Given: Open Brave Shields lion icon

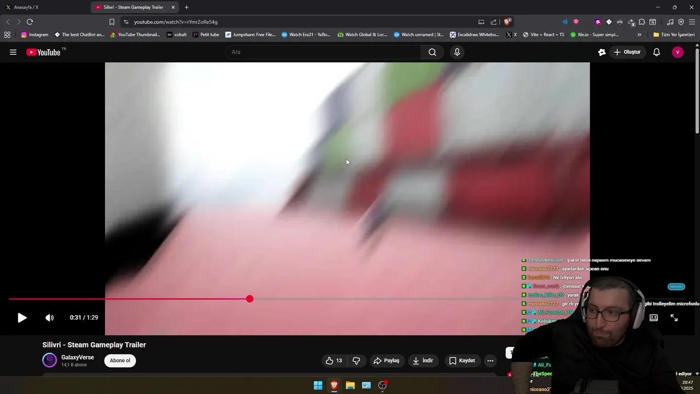Looking at the screenshot, I should click(x=507, y=22).
